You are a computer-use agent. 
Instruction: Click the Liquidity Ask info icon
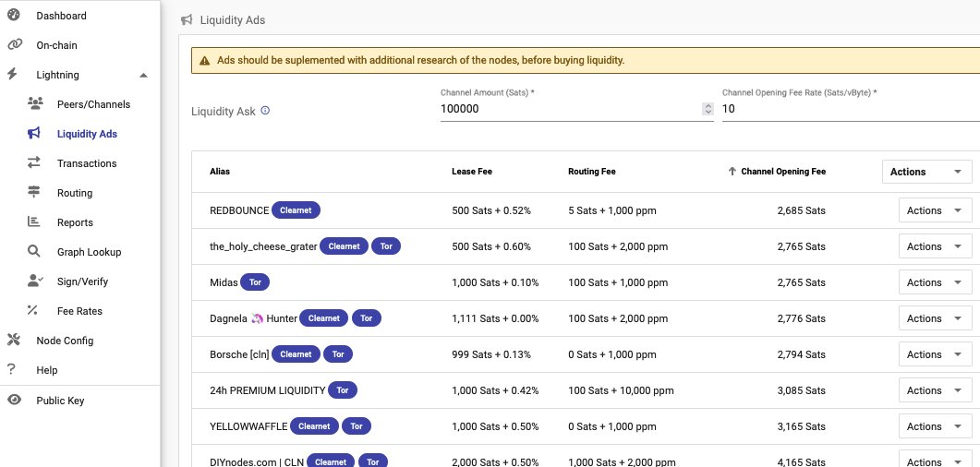click(265, 111)
